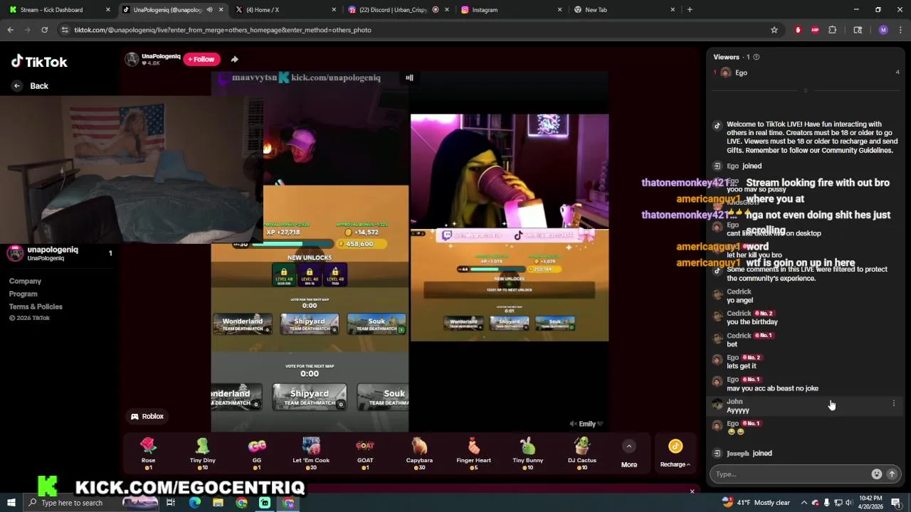
Task: Switch to the New Tab tab
Action: point(625,9)
